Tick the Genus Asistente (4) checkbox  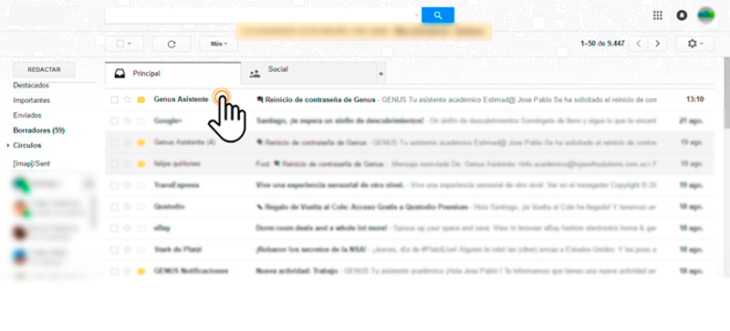pos(114,142)
